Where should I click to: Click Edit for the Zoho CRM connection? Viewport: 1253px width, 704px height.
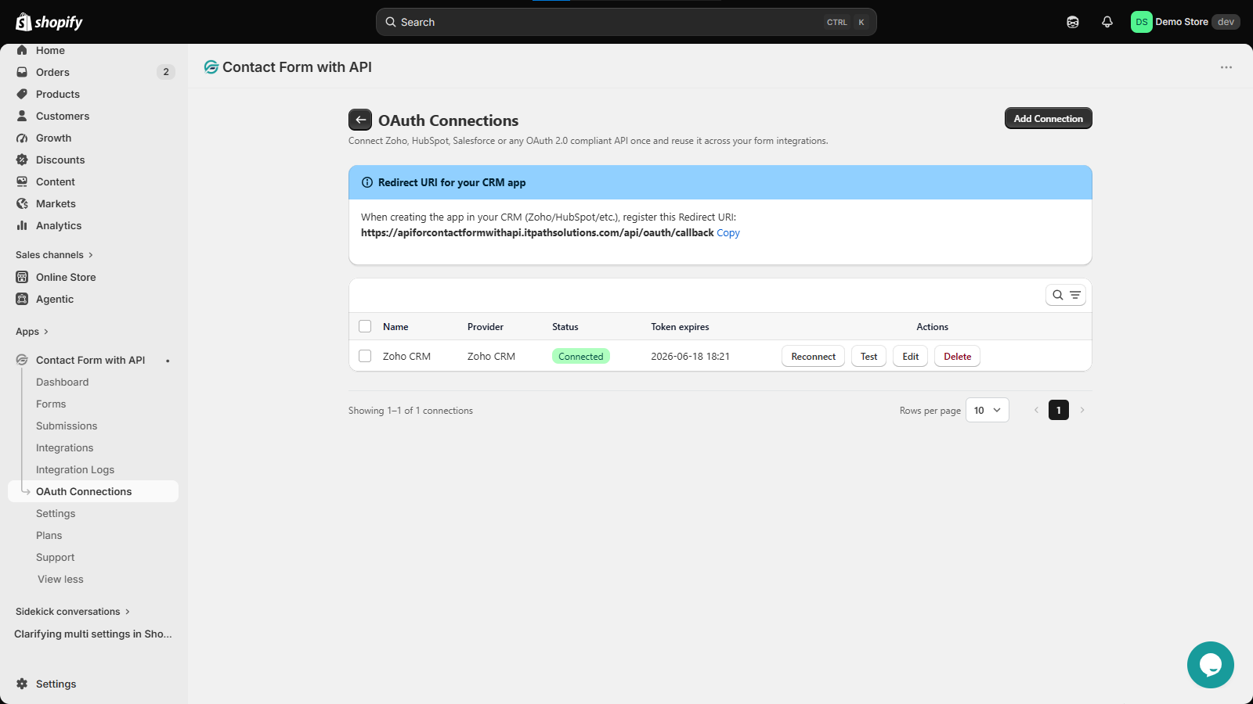click(x=910, y=356)
